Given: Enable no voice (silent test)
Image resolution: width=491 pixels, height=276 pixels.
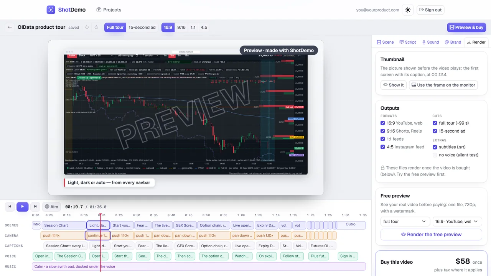Looking at the screenshot, I should pyautogui.click(x=435, y=155).
